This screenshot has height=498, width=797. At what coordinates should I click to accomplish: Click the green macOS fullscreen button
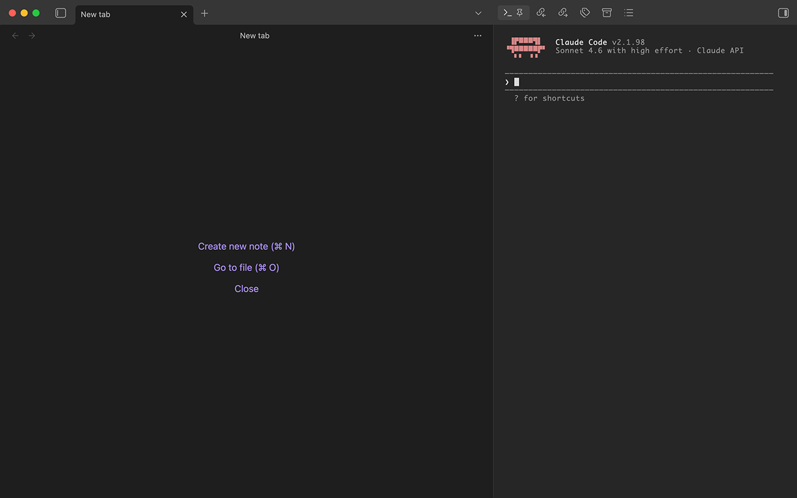pos(36,13)
